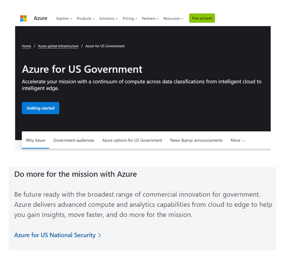Click the Azure for US Government breadcrumb text
288x255 pixels.
(x=105, y=46)
